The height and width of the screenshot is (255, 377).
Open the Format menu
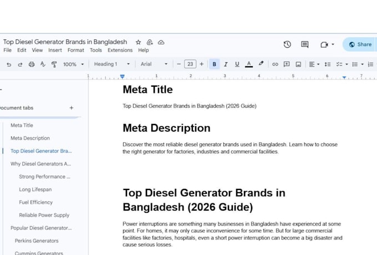click(76, 50)
